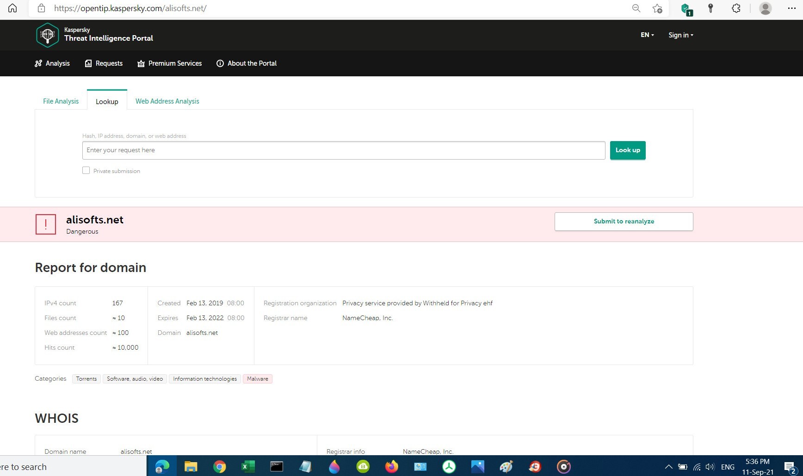Select the Lookup tab
Screen dimensions: 803x476
pos(107,101)
